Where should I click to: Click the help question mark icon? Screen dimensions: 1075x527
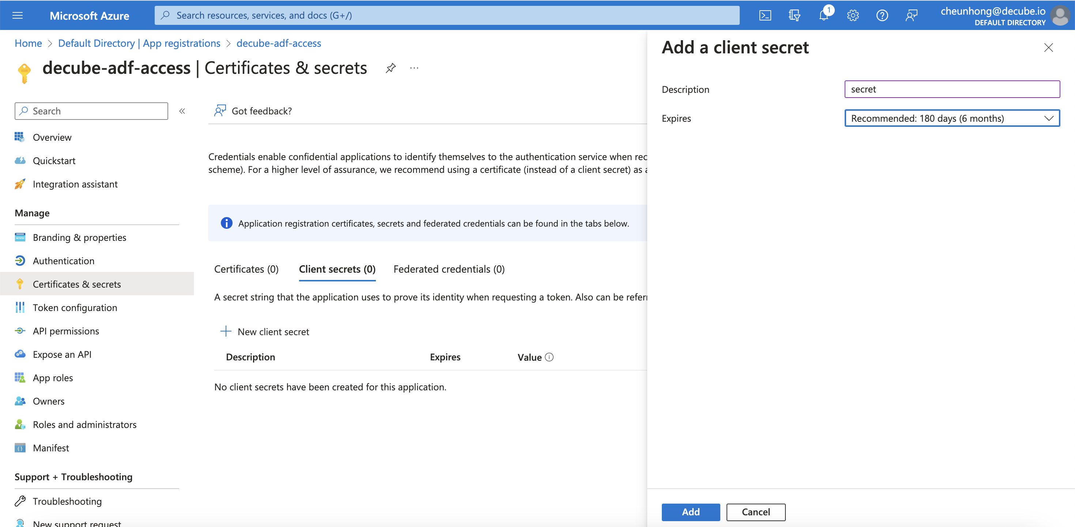882,15
